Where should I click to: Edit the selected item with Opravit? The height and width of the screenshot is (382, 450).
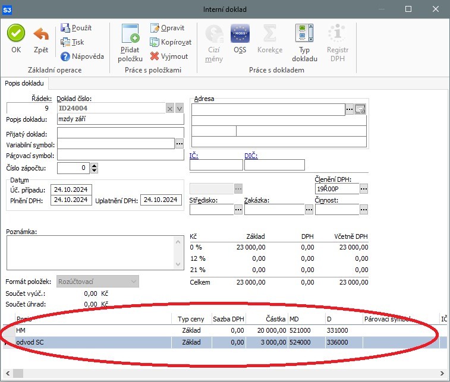pyautogui.click(x=167, y=28)
